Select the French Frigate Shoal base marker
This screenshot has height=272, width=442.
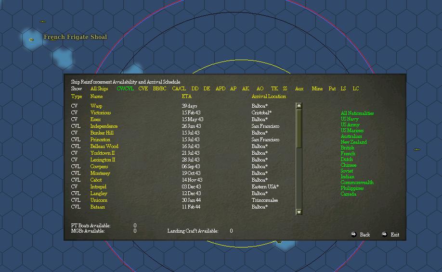32,40
